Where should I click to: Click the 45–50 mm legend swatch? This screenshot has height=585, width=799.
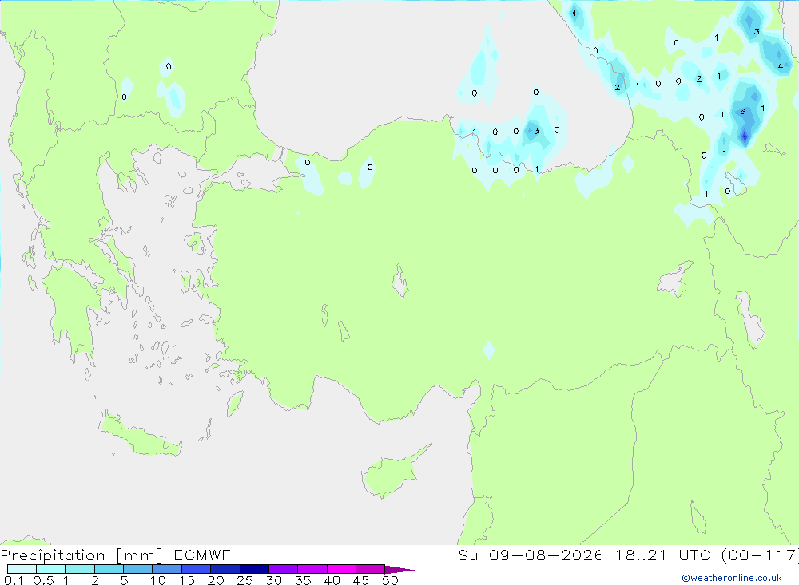370,569
